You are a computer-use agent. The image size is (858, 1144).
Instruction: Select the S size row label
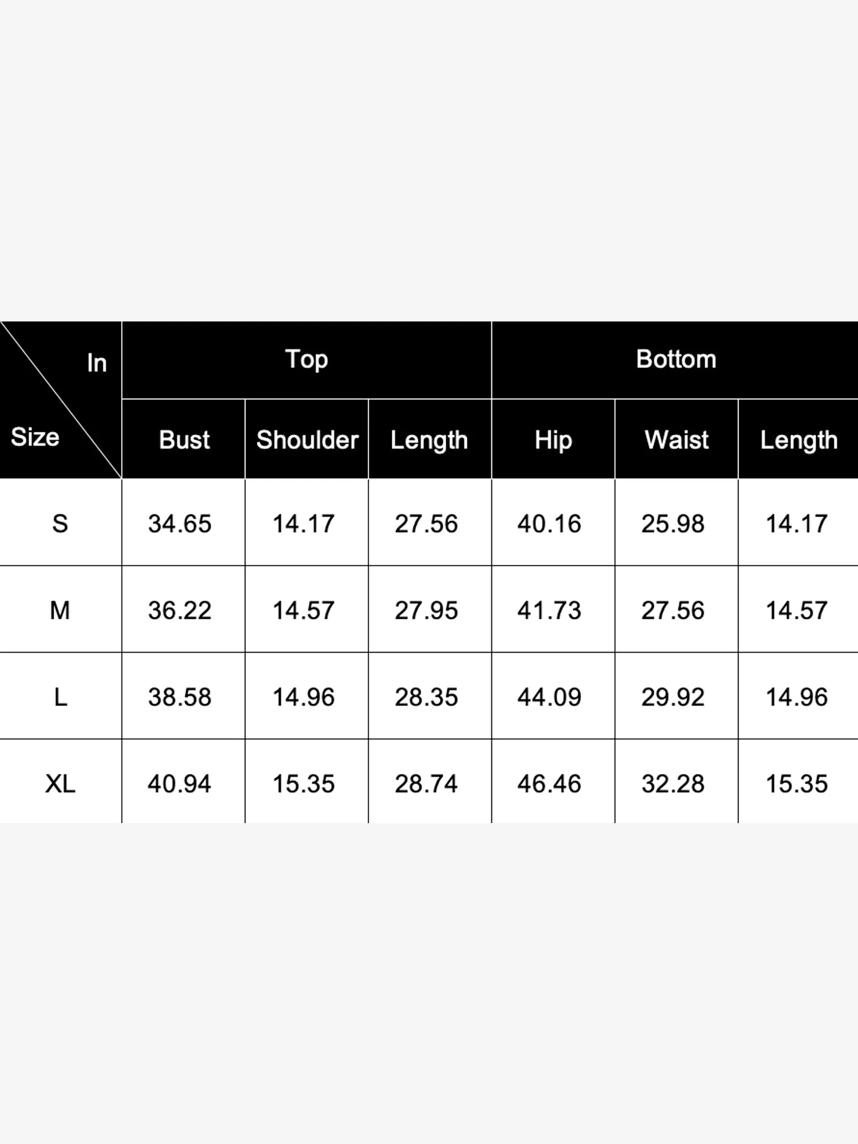pos(60,523)
